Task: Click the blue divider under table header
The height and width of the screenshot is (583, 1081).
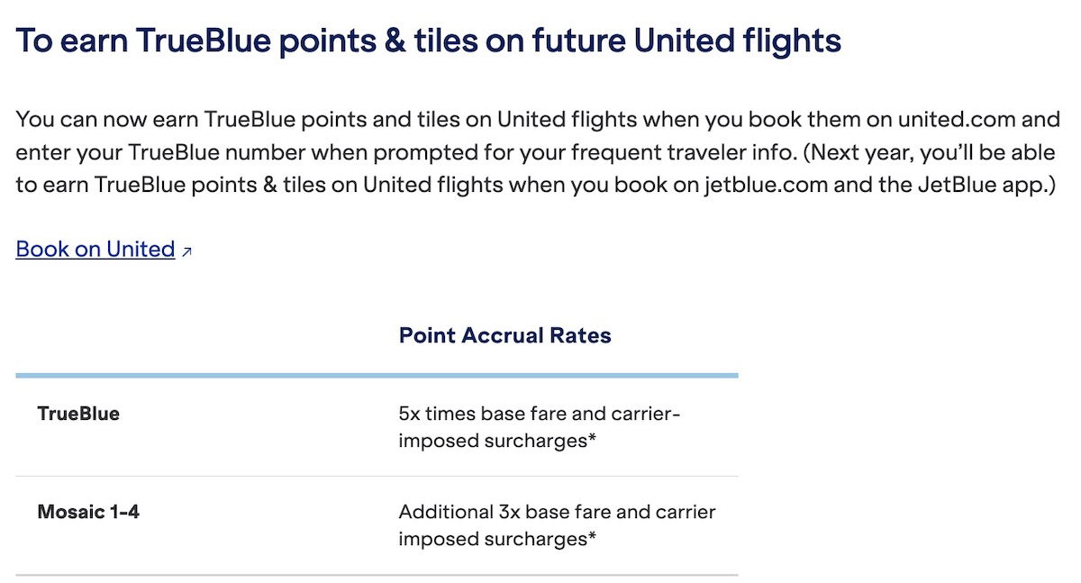Action: coord(377,375)
